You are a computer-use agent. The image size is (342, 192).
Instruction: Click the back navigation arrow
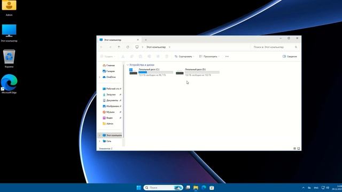101,47
